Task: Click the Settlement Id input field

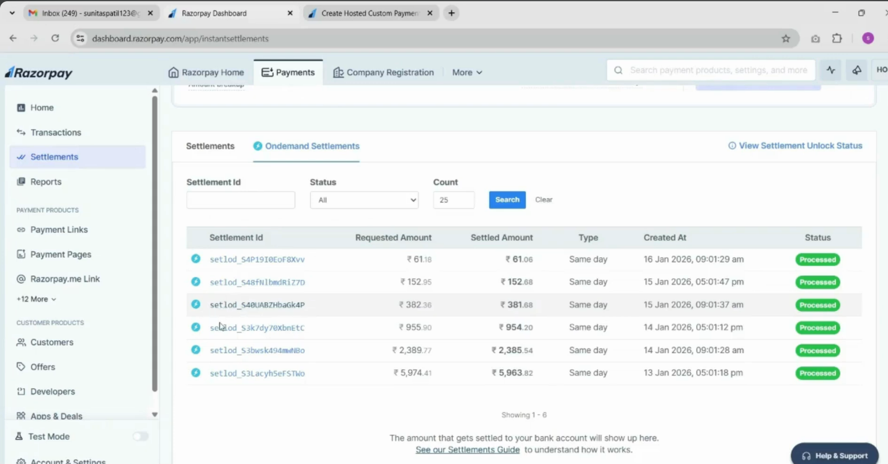Action: (241, 200)
